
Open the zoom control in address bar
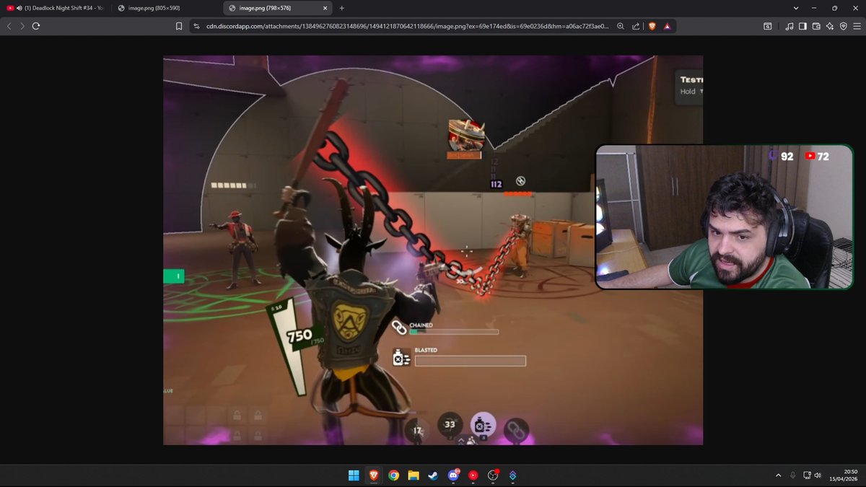tap(621, 26)
